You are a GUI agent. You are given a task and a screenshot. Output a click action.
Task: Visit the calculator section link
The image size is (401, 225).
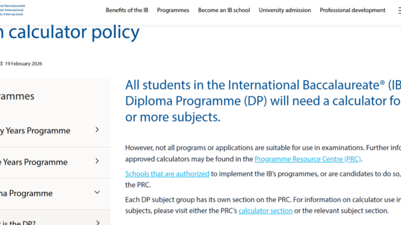click(x=265, y=211)
